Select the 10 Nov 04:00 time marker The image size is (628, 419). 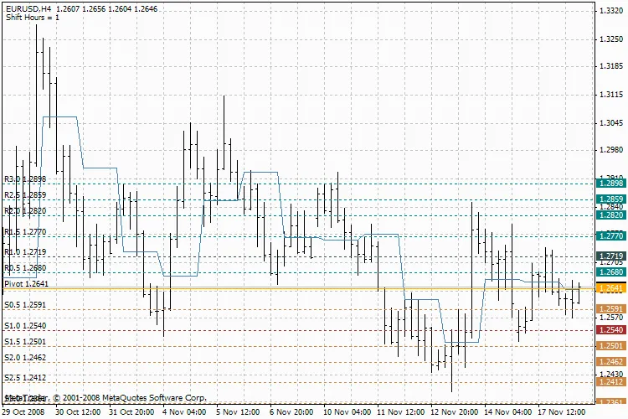pyautogui.click(x=347, y=412)
